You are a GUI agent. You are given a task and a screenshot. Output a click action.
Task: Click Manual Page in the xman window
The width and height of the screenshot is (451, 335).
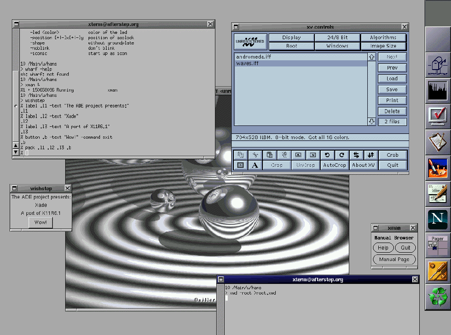coord(394,259)
